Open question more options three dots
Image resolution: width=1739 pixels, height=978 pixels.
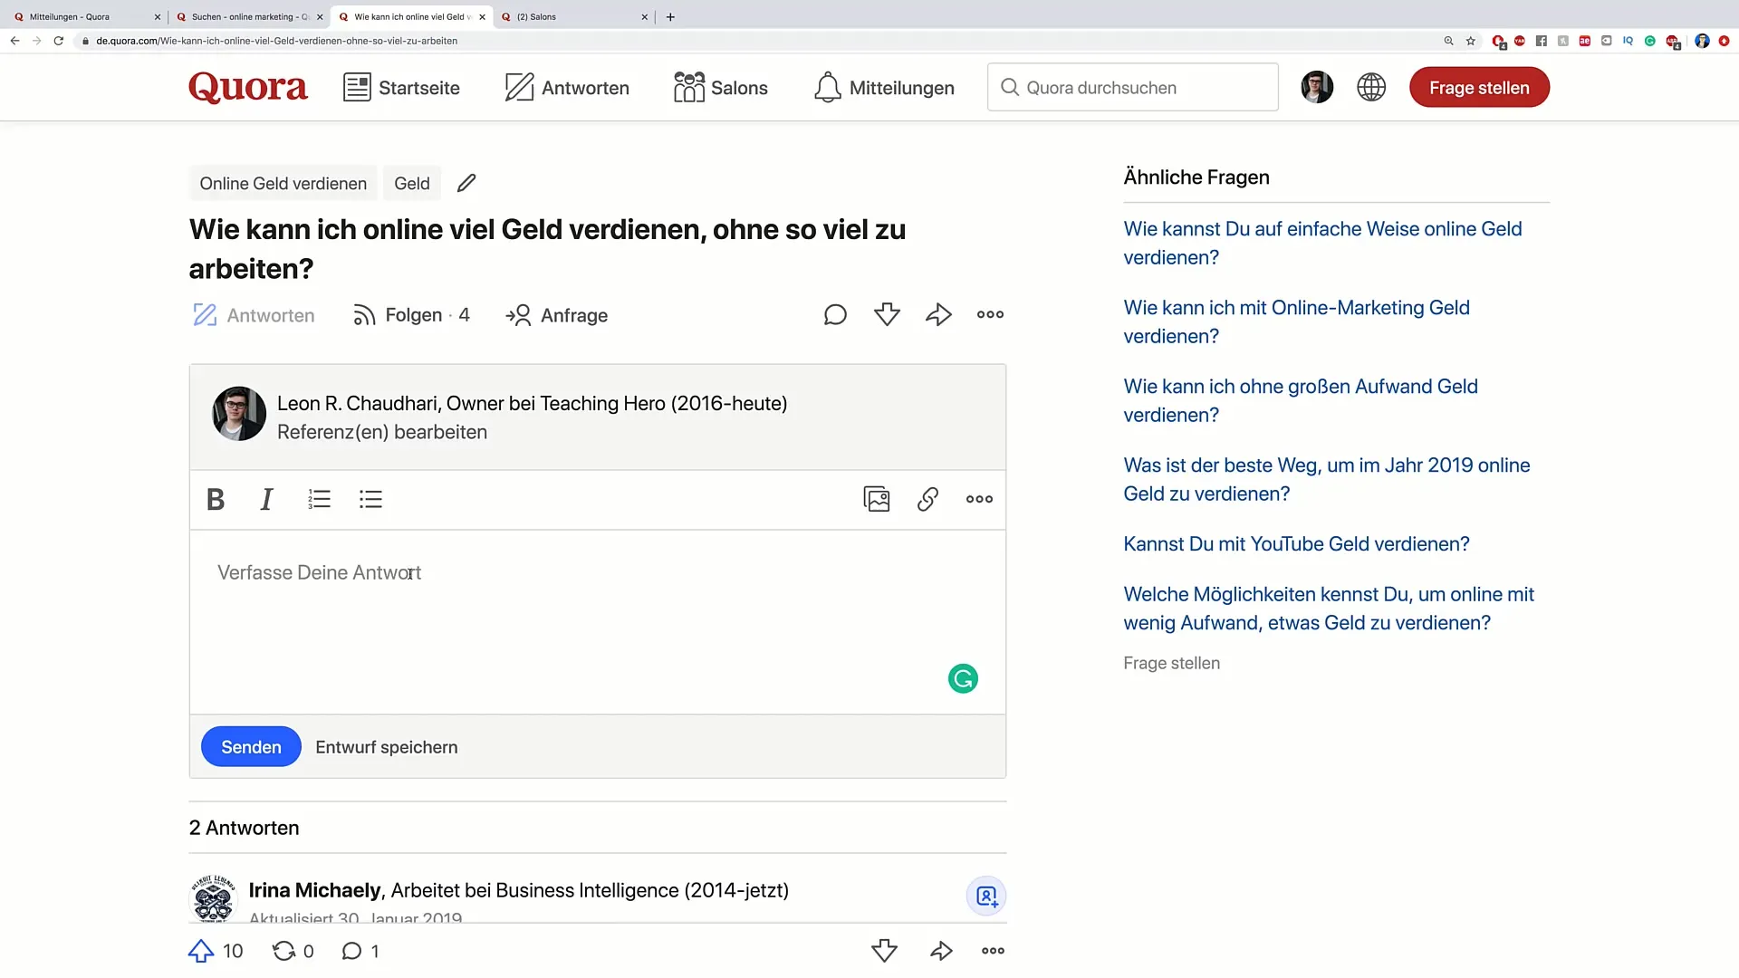[x=990, y=314]
